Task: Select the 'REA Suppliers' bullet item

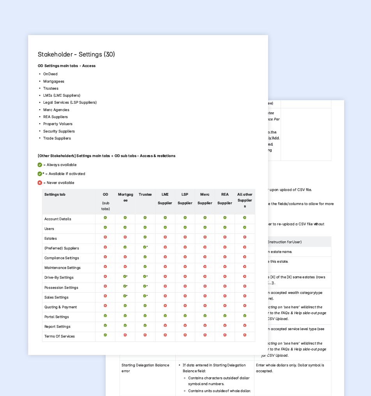Action: [x=55, y=117]
